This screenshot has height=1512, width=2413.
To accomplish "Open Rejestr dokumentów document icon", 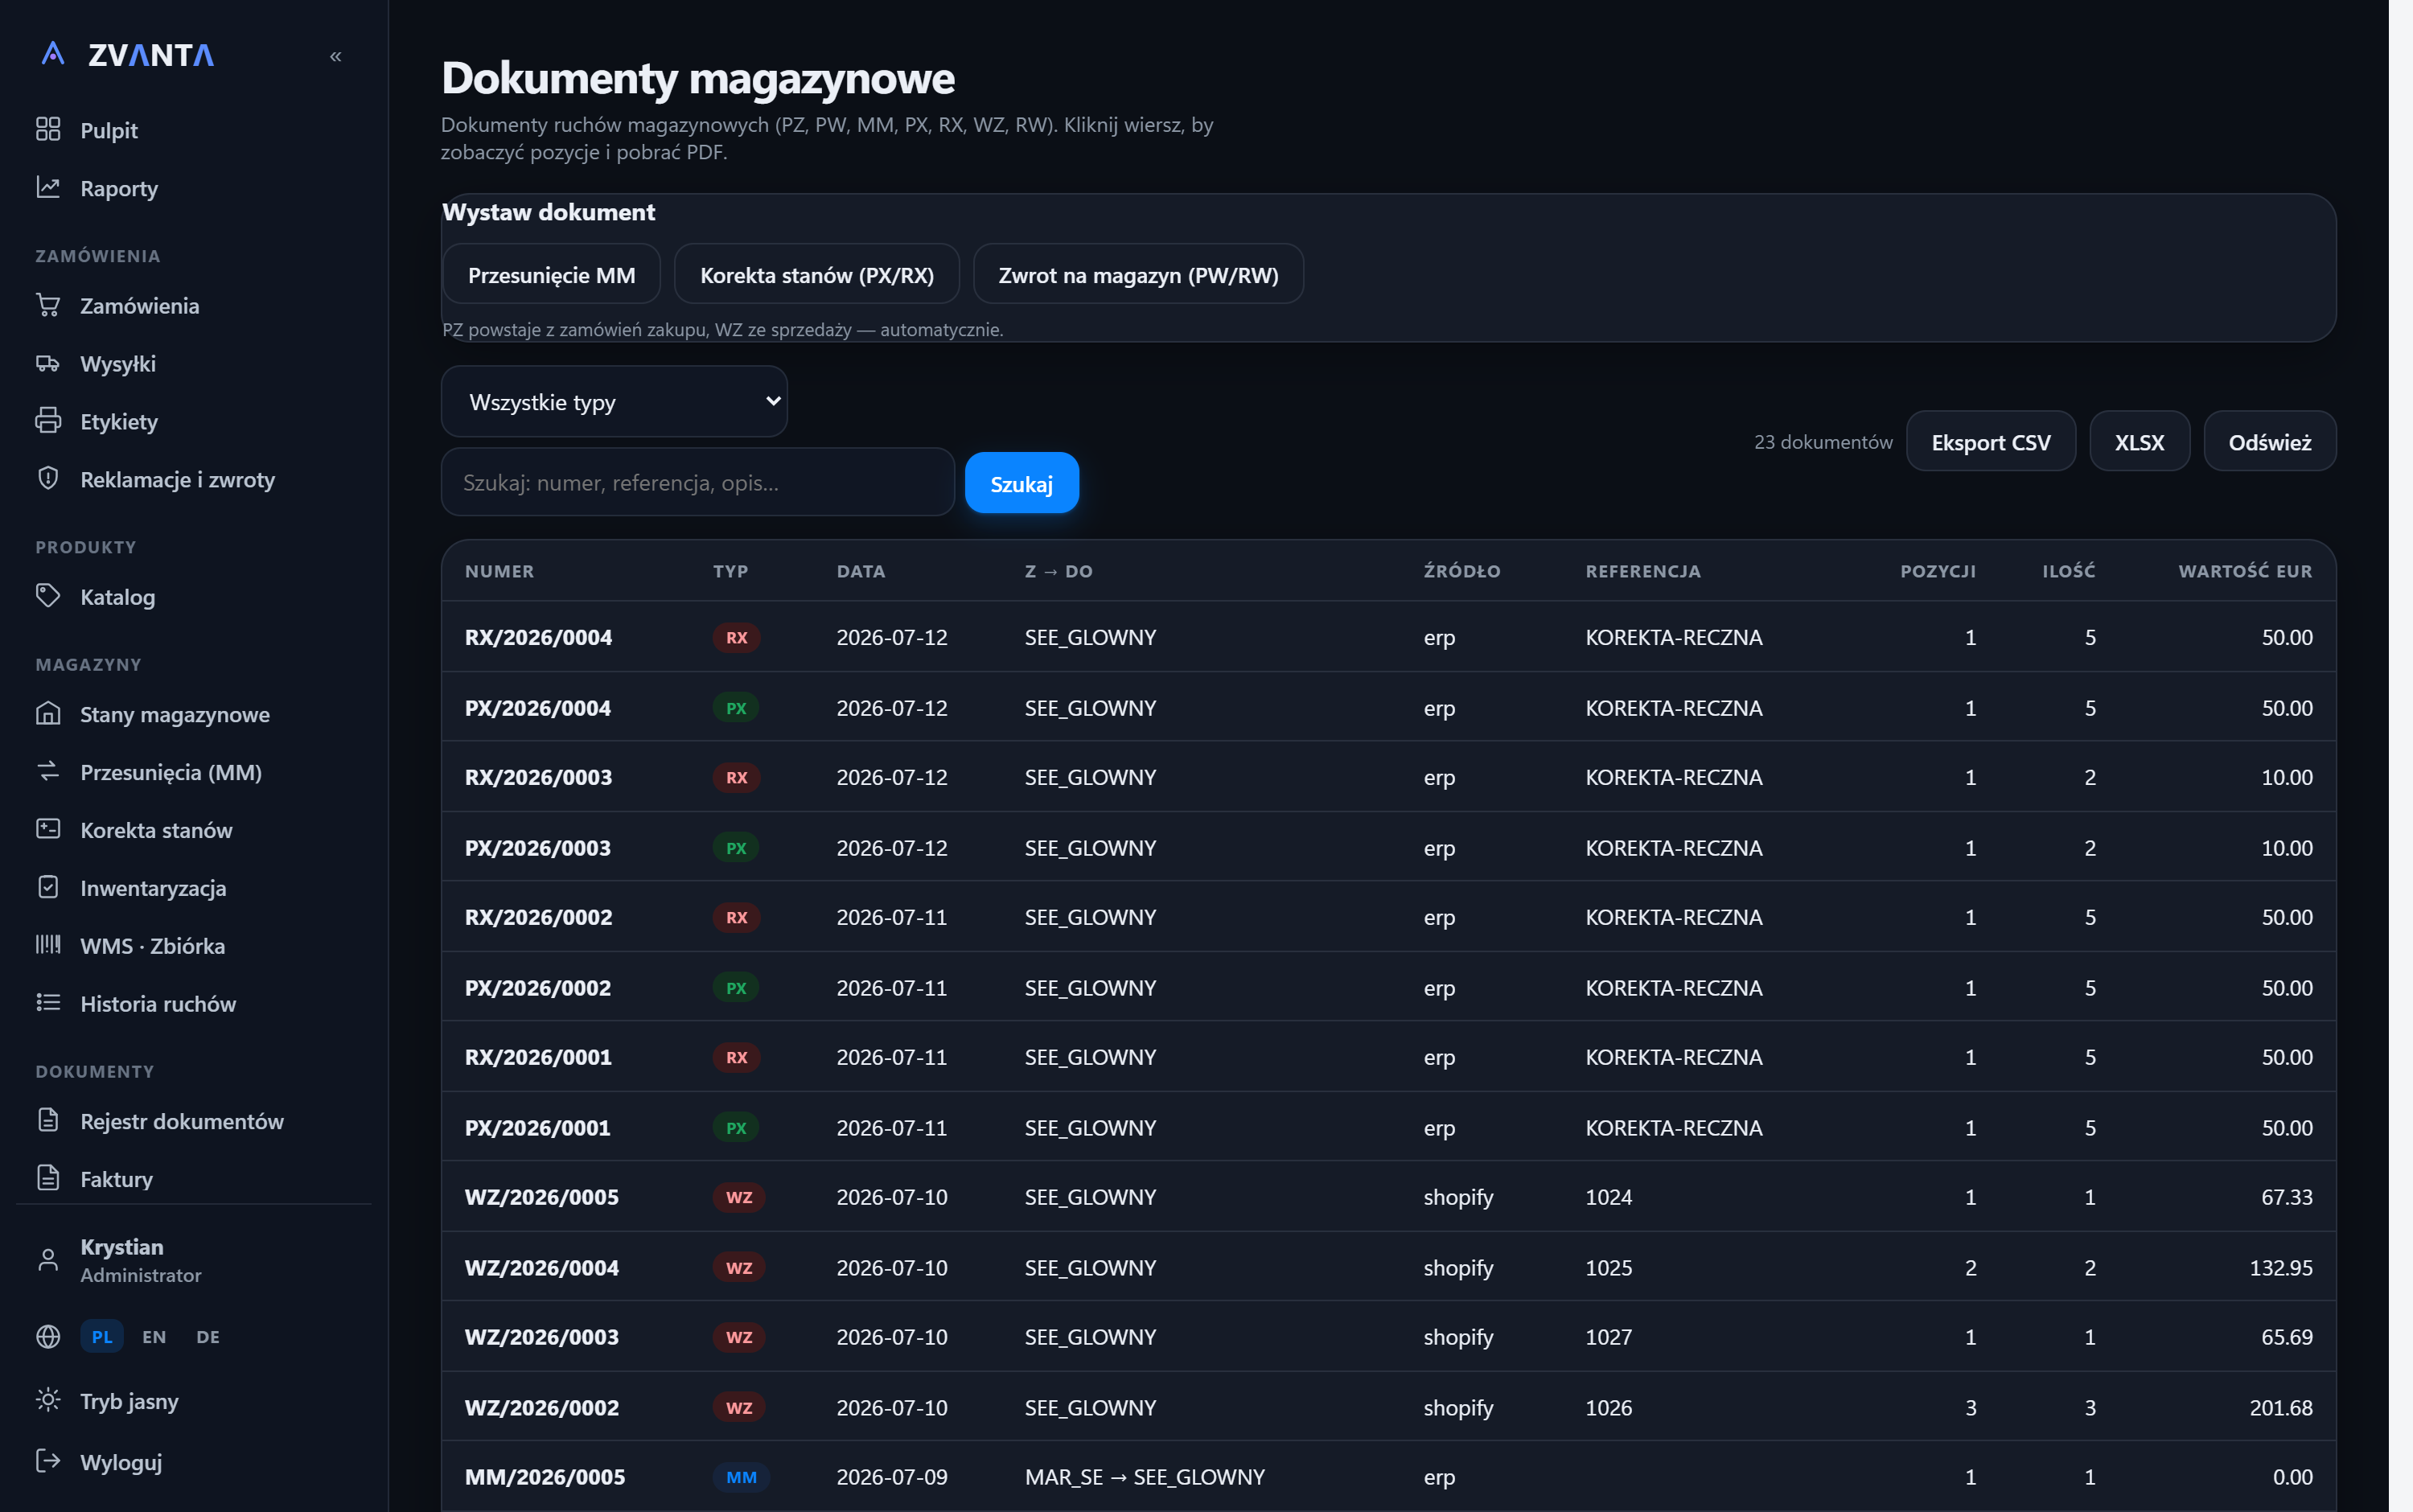I will click(x=48, y=1120).
